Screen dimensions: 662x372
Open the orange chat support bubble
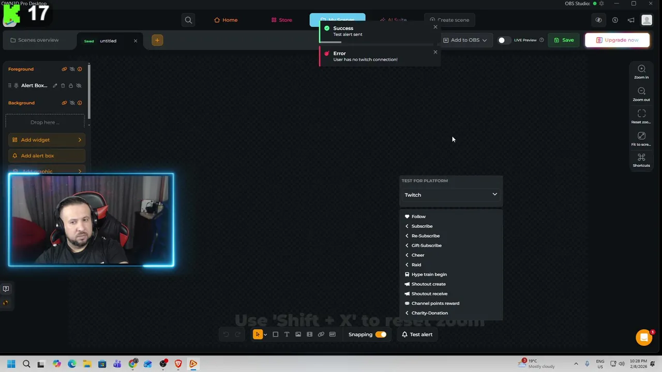644,337
